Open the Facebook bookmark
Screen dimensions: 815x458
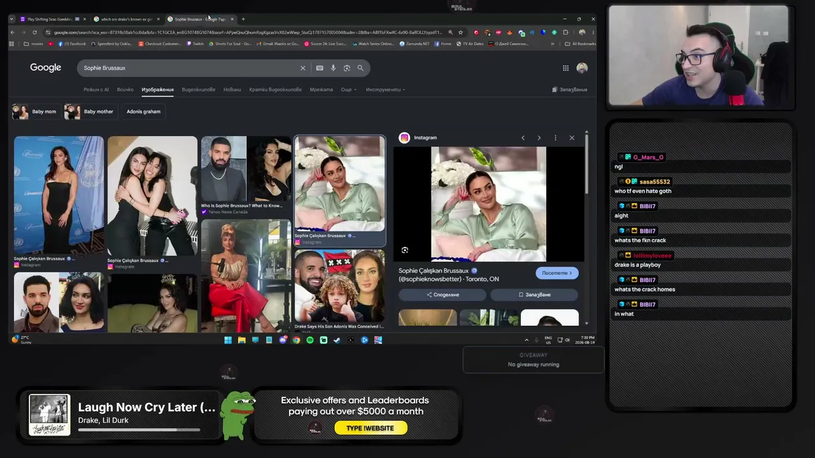click(71, 44)
